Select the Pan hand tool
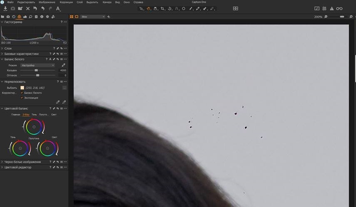Viewport: 356px width, 207px height. 148,8
